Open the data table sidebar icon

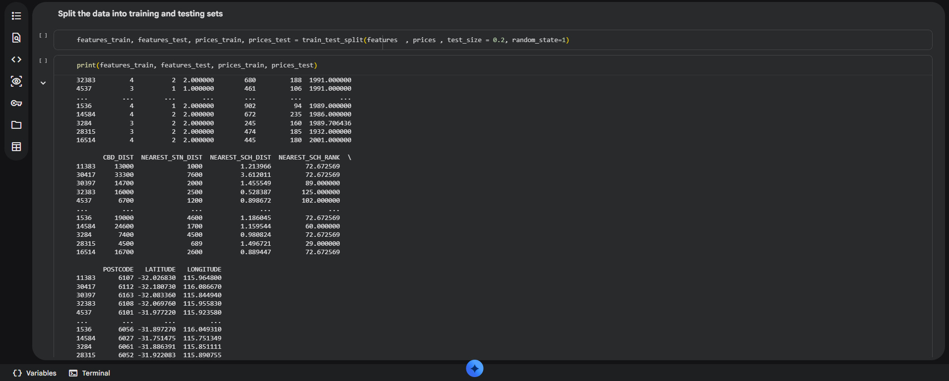(x=16, y=147)
